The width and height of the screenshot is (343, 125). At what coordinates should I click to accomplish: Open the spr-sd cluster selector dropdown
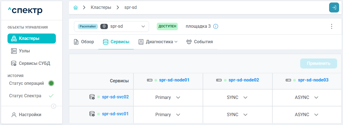click(x=111, y=26)
